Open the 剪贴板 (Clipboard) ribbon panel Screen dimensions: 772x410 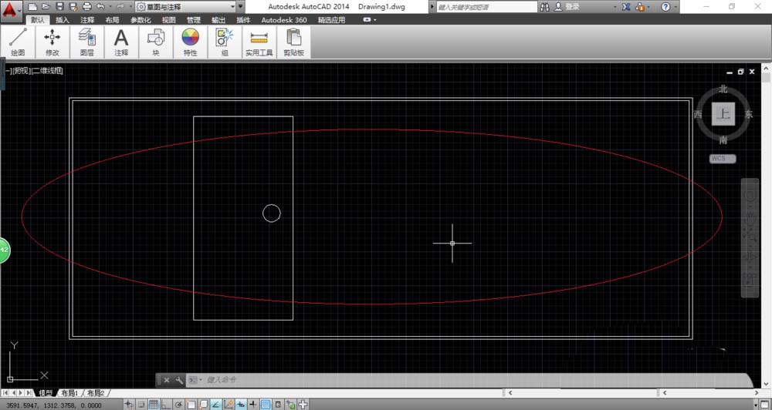(x=293, y=42)
